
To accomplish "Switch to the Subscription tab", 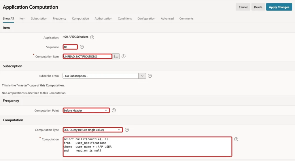I will 39,18.
